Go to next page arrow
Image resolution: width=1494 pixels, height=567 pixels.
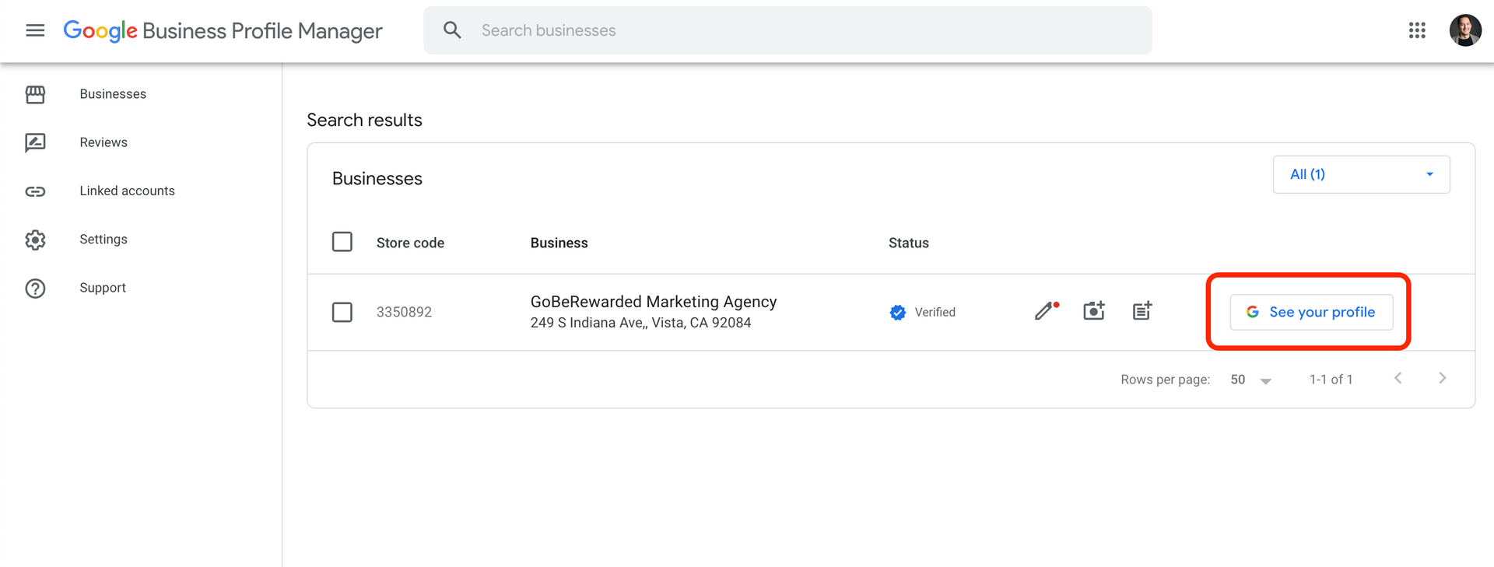[1443, 378]
